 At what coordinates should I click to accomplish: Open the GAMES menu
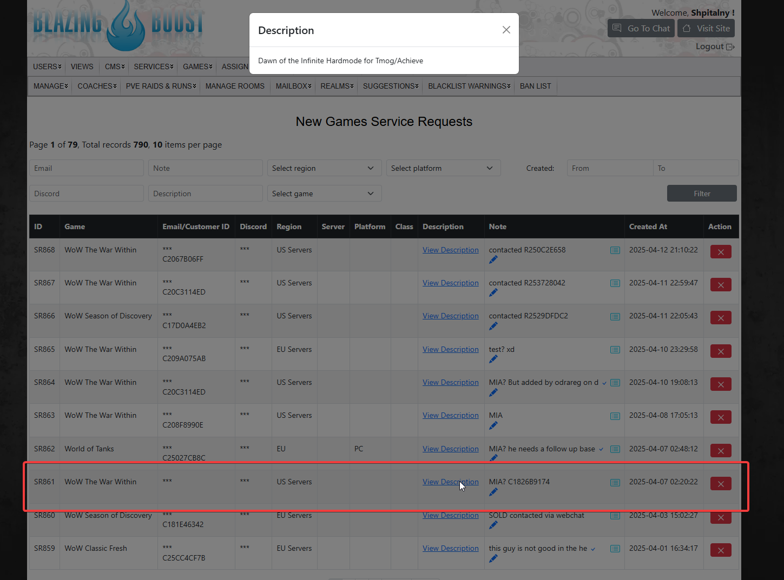[x=197, y=66]
